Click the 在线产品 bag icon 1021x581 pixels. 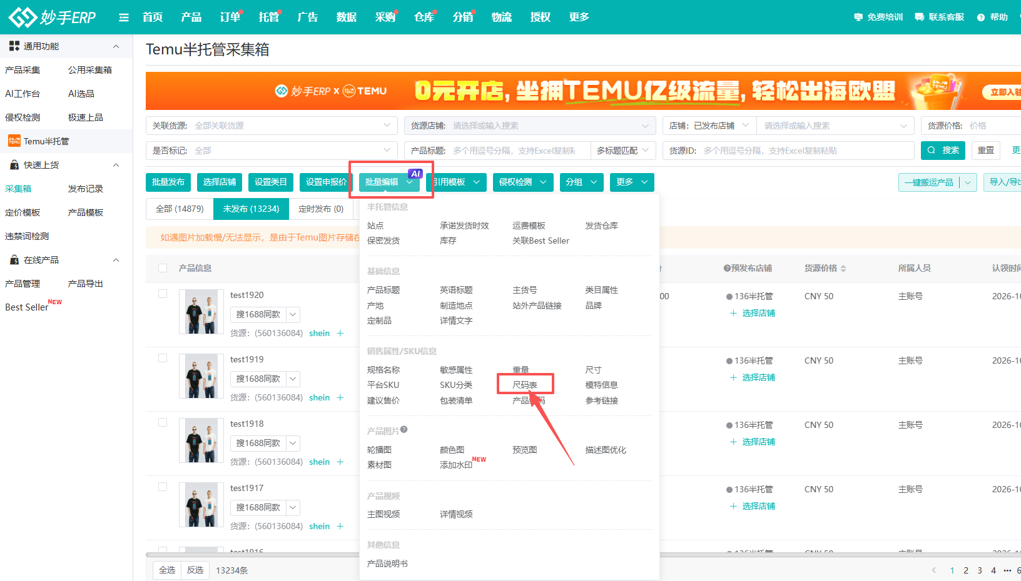14,260
